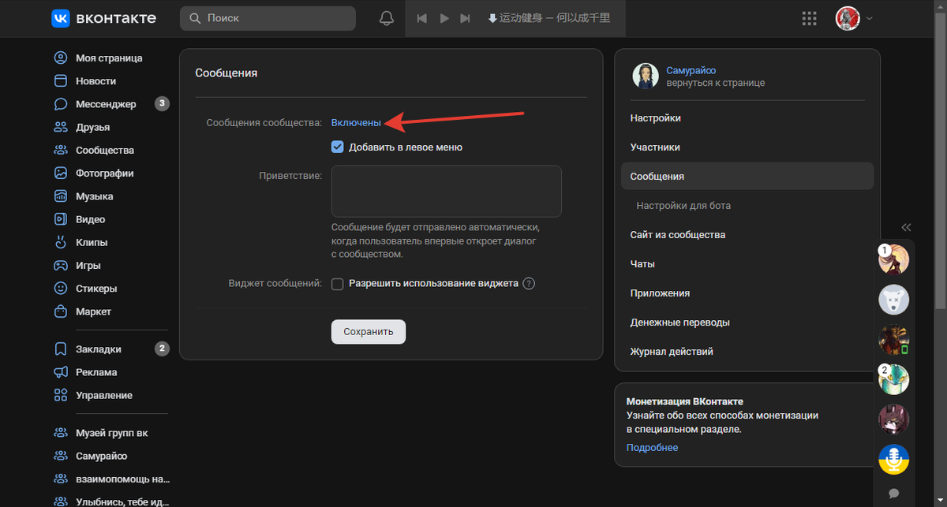Image resolution: width=947 pixels, height=507 pixels.
Task: Click the Сохранить button
Action: coord(369,332)
